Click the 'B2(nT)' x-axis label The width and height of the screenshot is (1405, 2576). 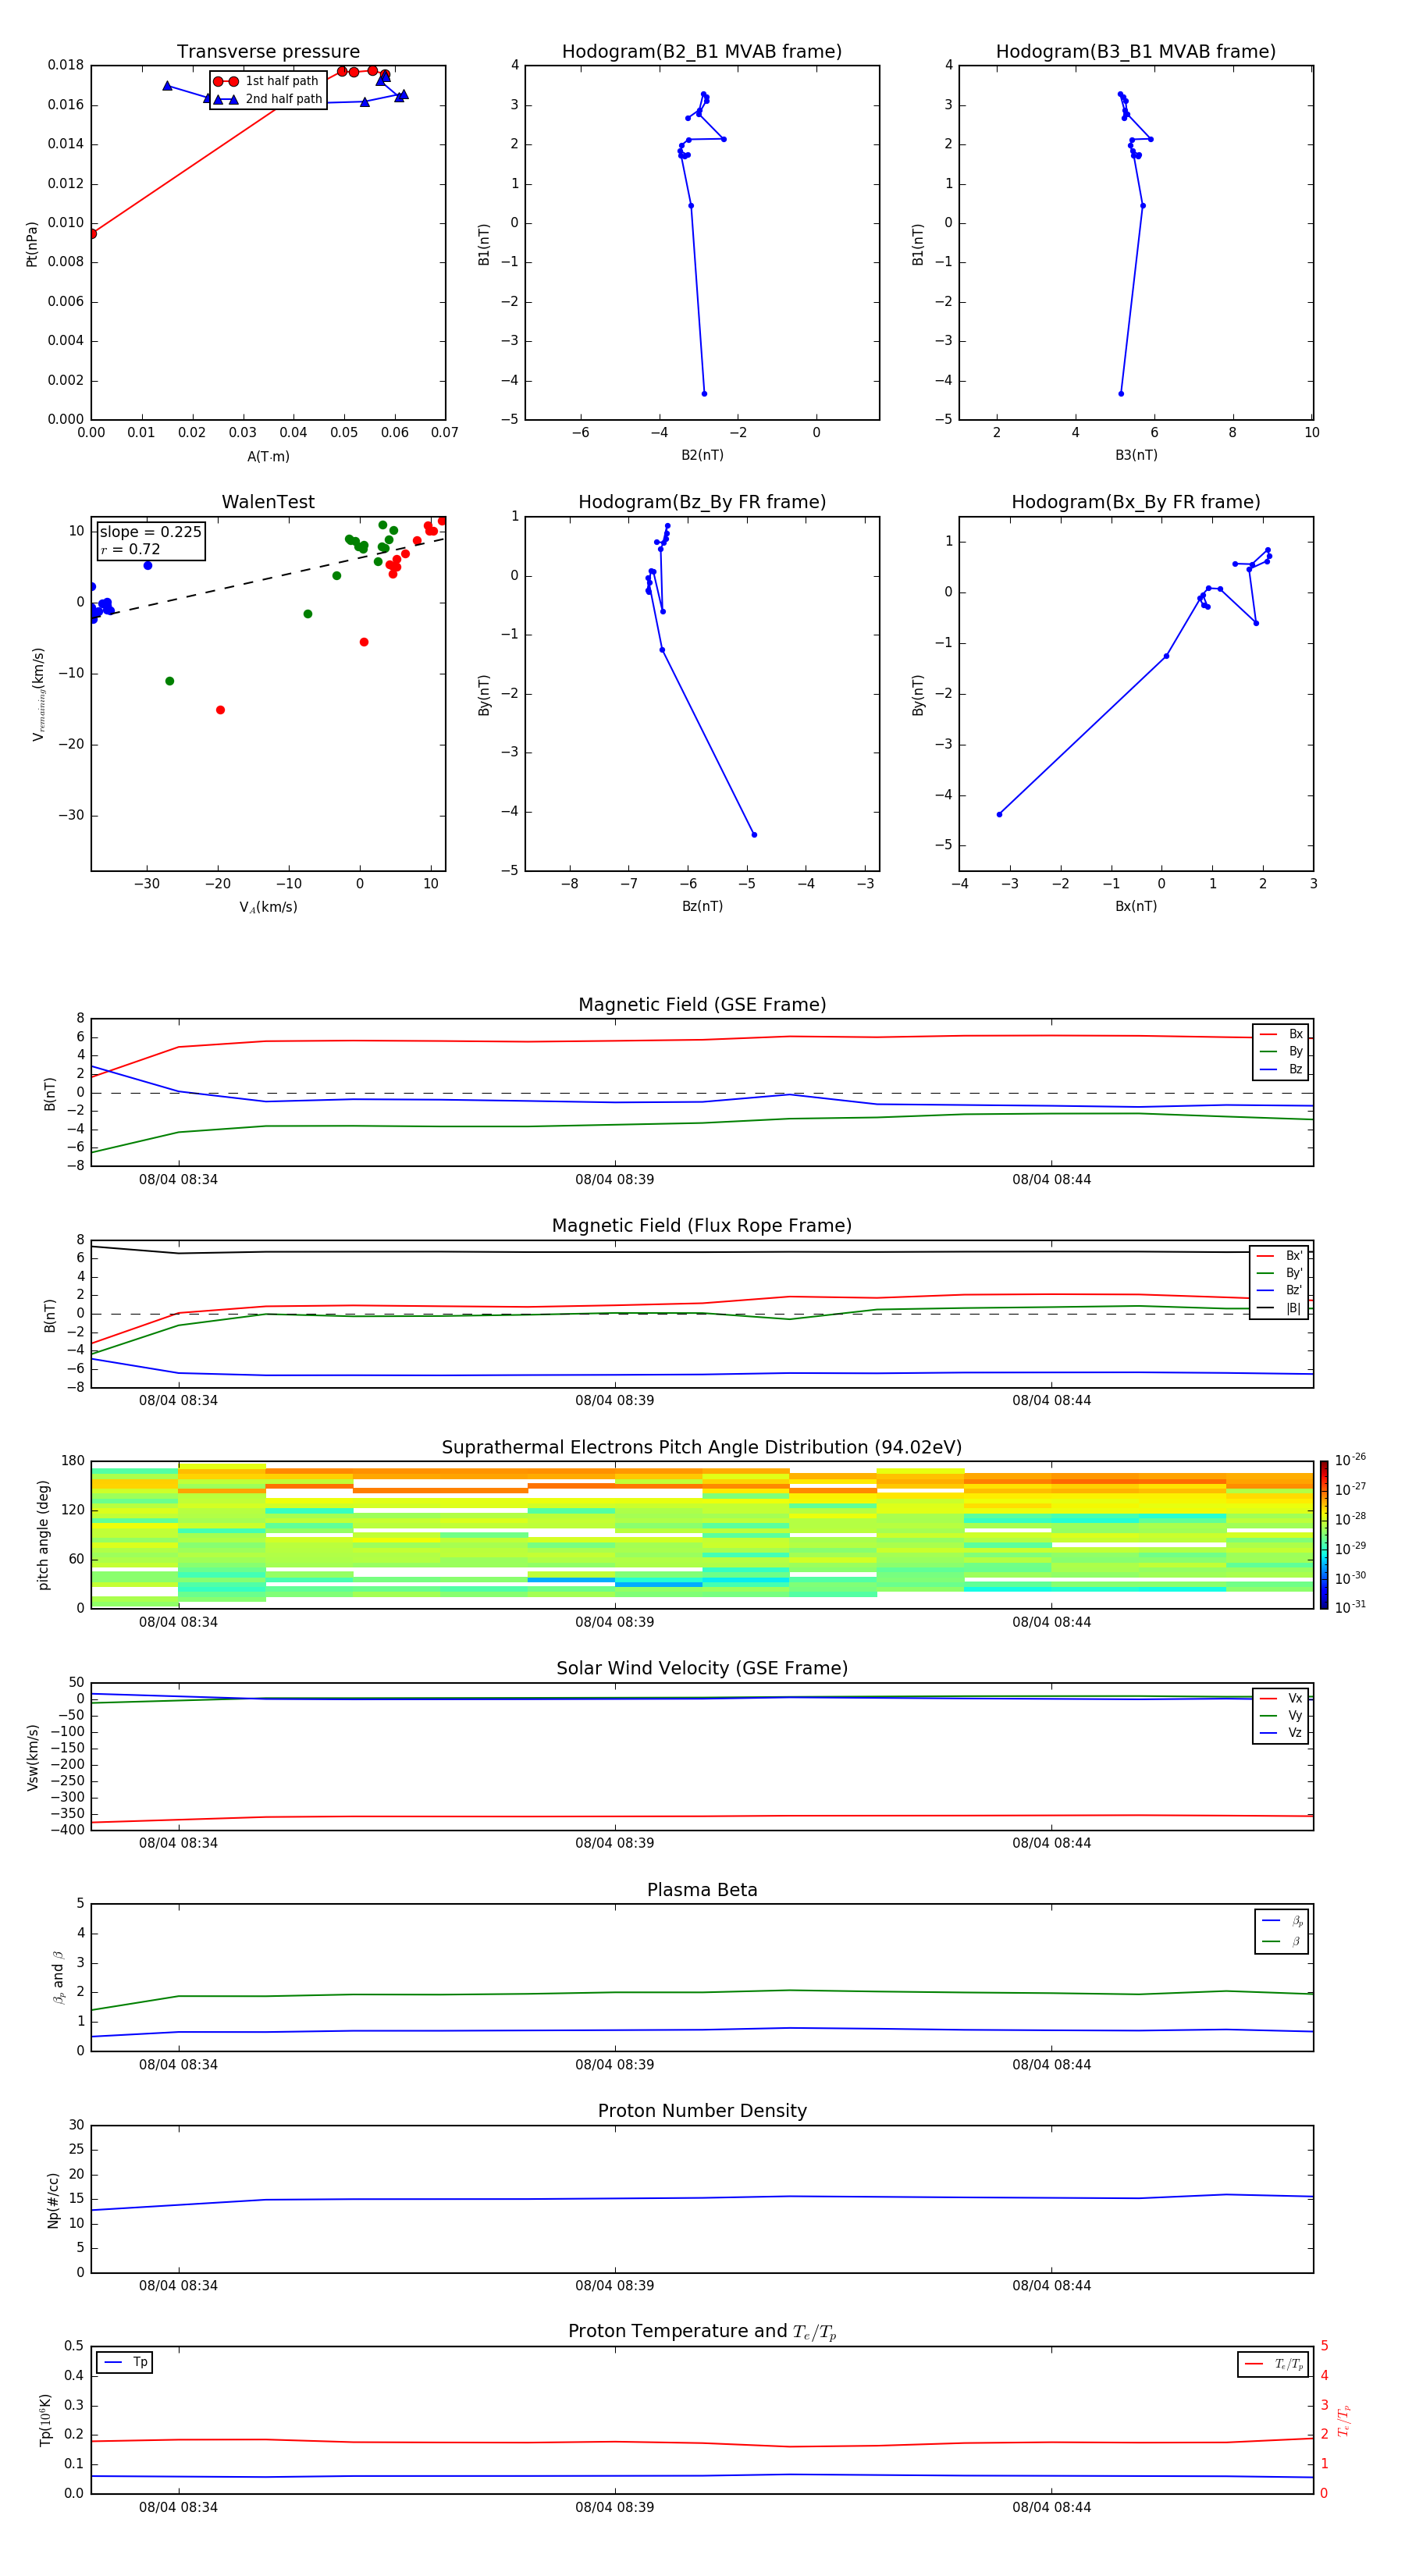702,455
